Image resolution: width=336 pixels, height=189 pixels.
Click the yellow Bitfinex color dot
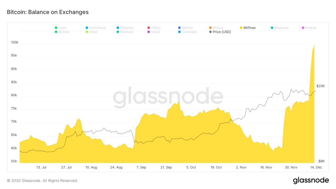pyautogui.click(x=241, y=28)
